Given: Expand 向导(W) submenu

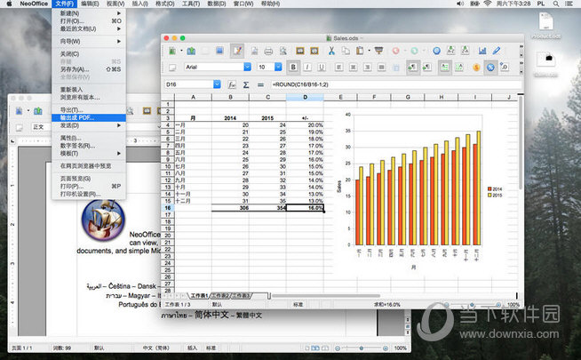Looking at the screenshot, I should click(x=89, y=41).
